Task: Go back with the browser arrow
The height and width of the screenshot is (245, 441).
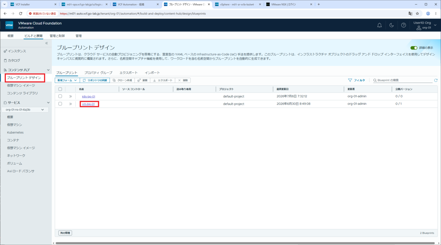Action: tap(5, 13)
